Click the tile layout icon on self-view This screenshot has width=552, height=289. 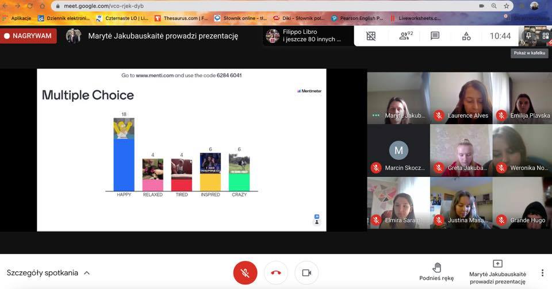pos(545,35)
